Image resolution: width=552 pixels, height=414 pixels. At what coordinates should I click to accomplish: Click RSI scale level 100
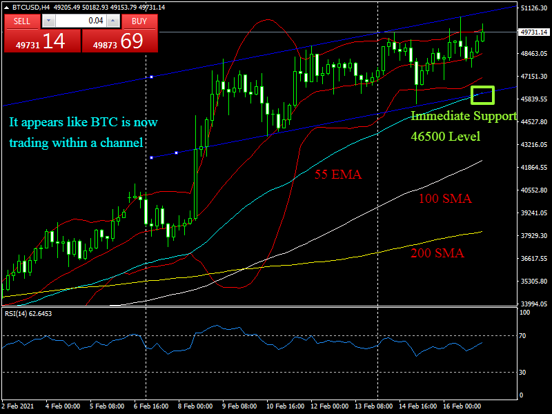524,313
